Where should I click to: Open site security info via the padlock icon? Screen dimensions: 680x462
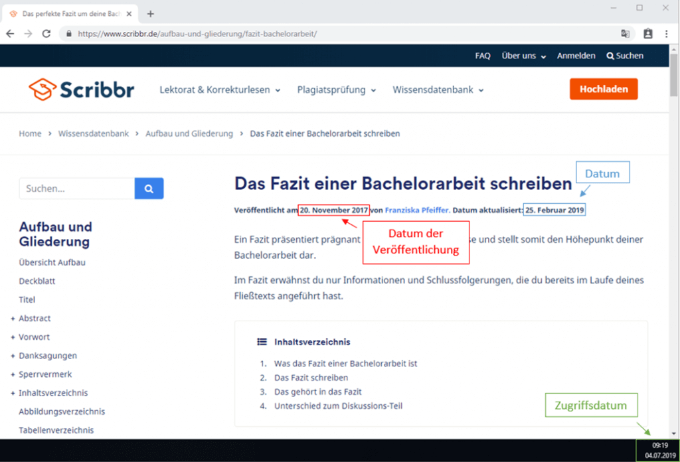[68, 33]
